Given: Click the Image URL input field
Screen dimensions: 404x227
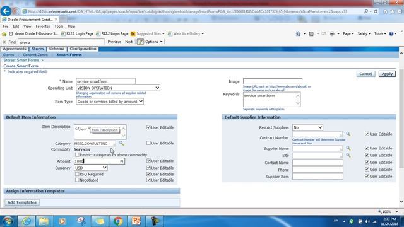Looking at the screenshot, I should 273,81.
